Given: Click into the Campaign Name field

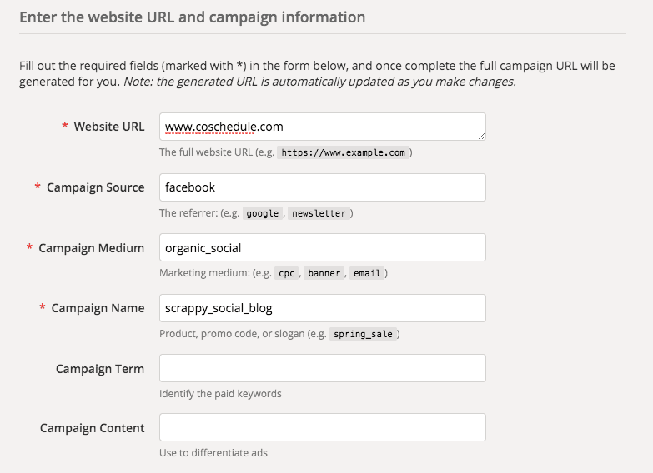Looking at the screenshot, I should 322,308.
